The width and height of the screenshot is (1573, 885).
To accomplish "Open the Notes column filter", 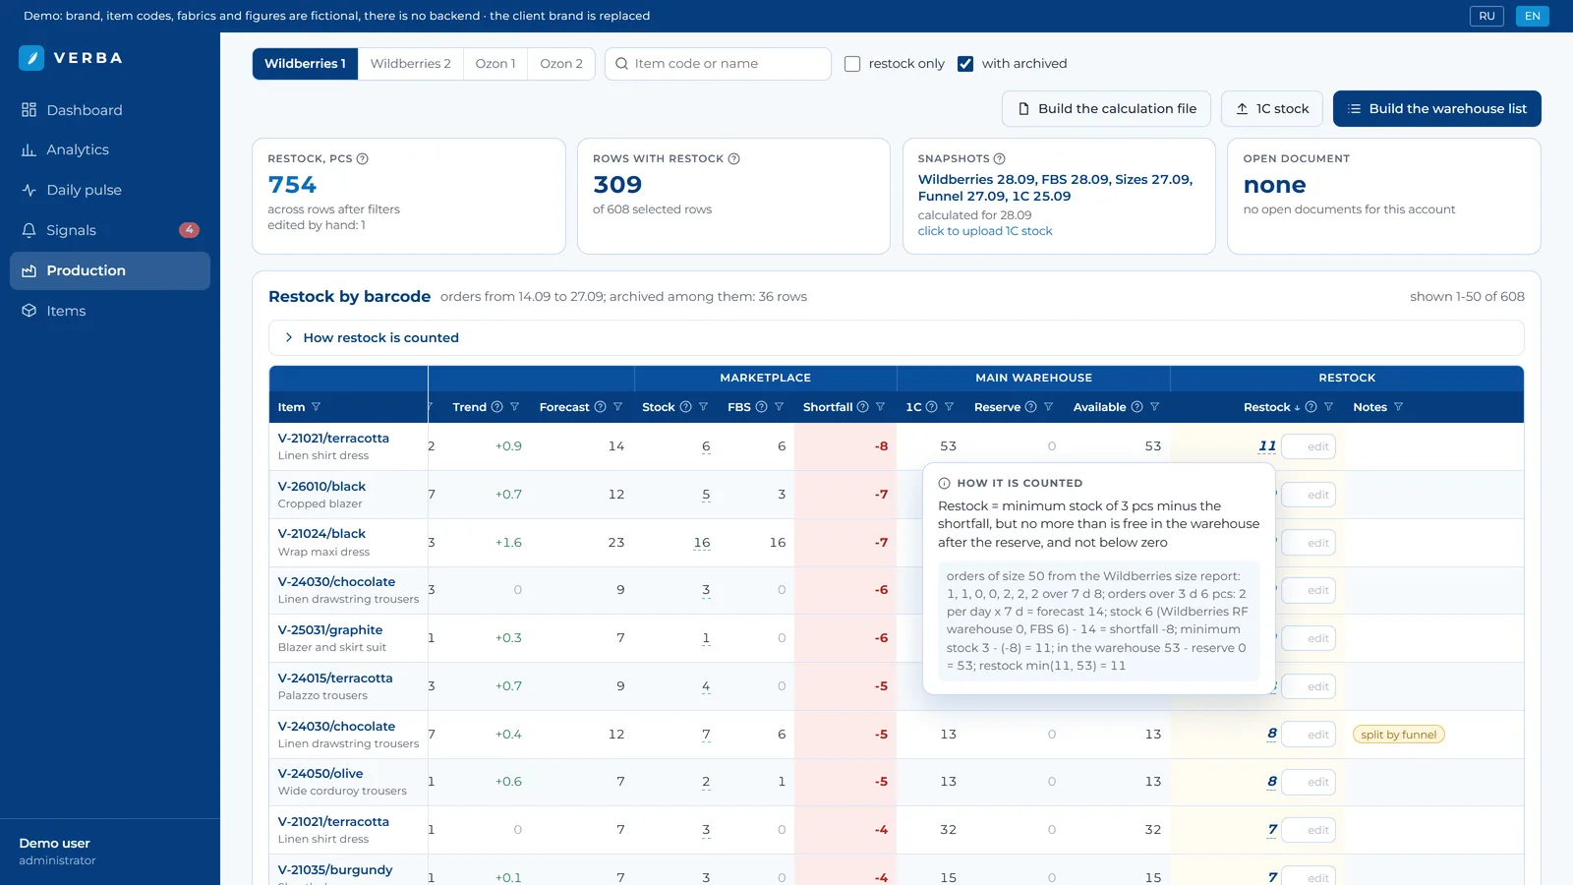I will [x=1398, y=407].
